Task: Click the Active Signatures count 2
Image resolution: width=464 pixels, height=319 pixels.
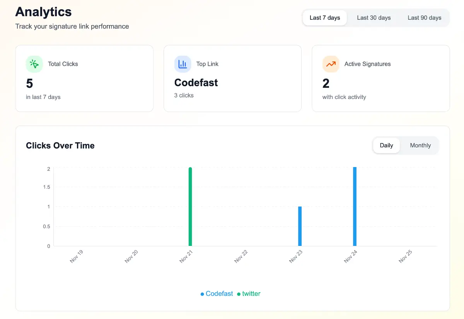Action: pos(326,84)
